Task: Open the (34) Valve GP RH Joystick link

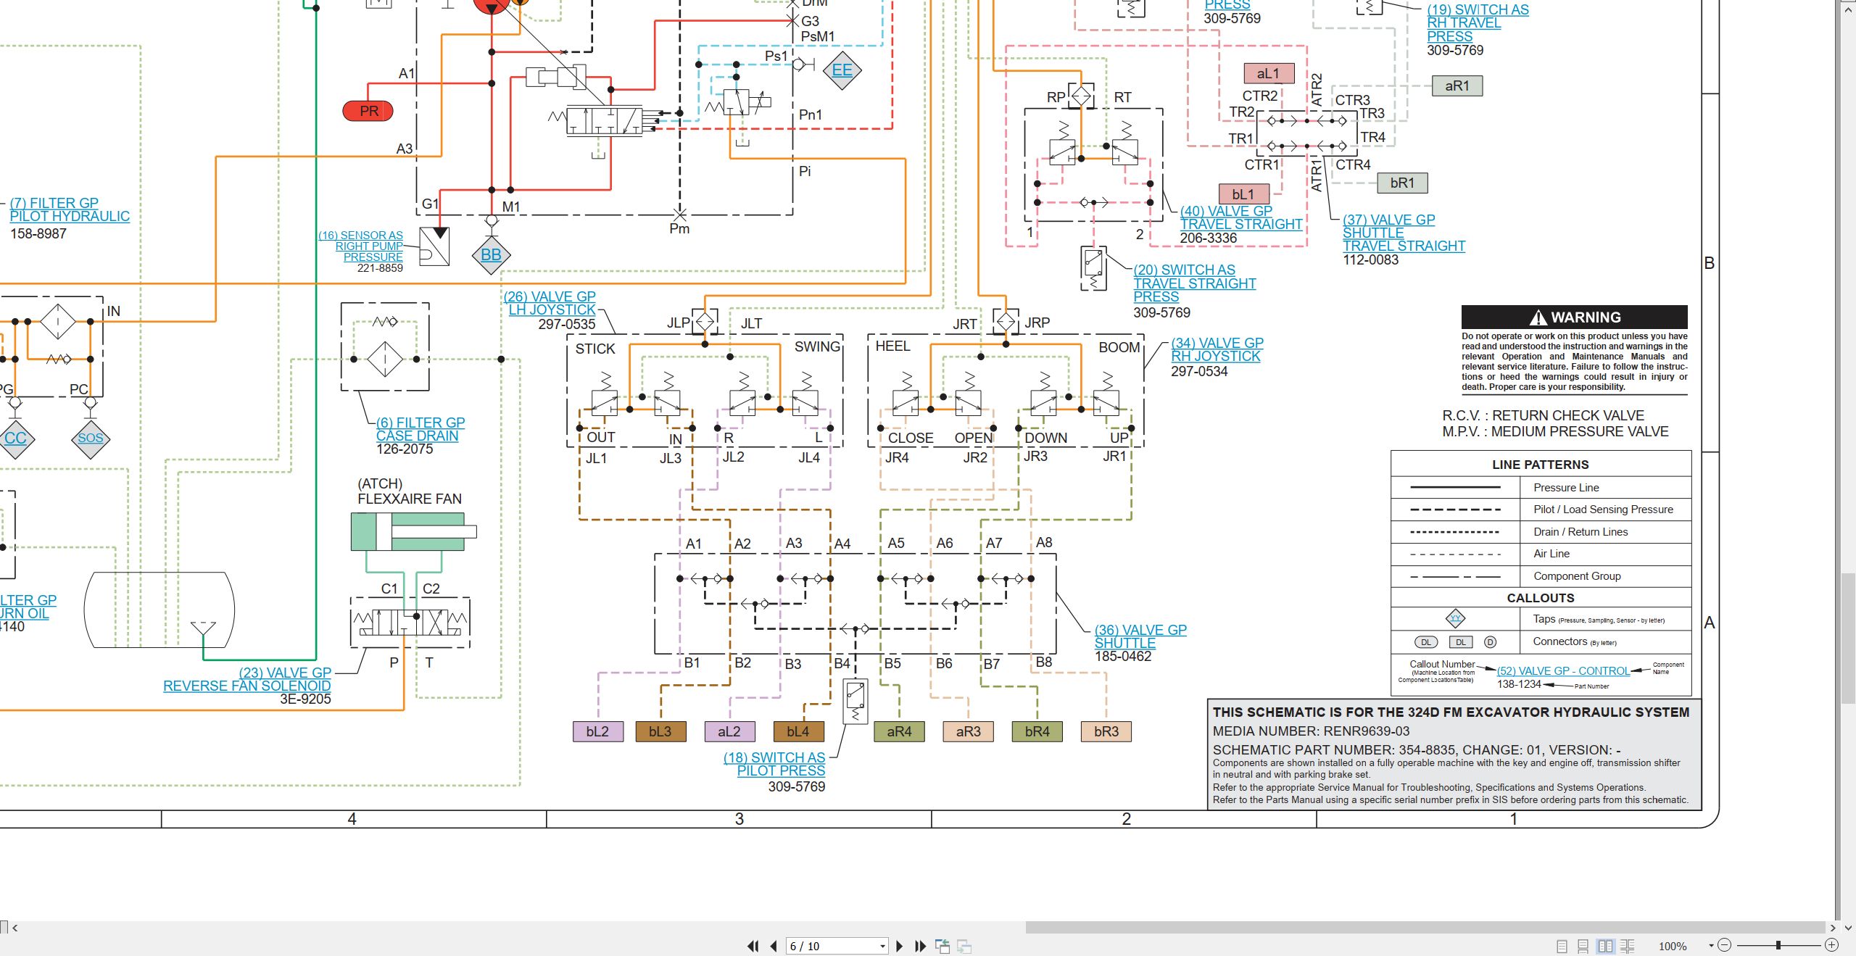Action: 1217,349
